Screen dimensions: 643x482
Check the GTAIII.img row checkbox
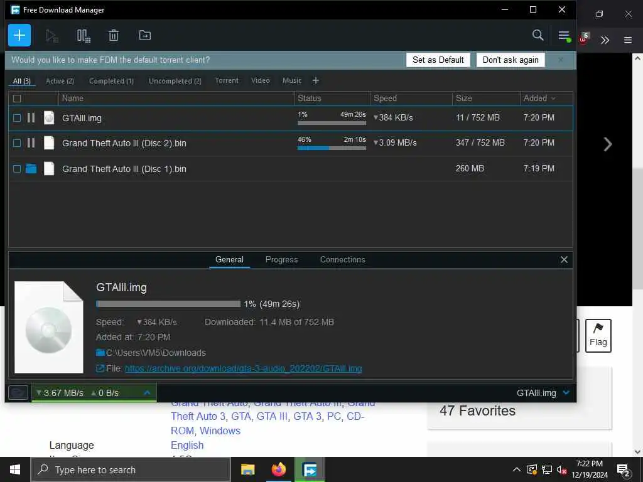pos(17,118)
